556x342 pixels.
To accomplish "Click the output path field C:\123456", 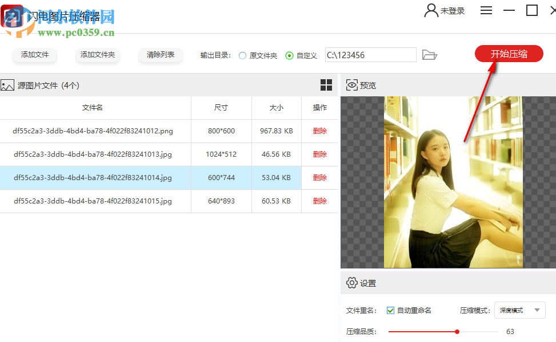I will click(x=370, y=55).
